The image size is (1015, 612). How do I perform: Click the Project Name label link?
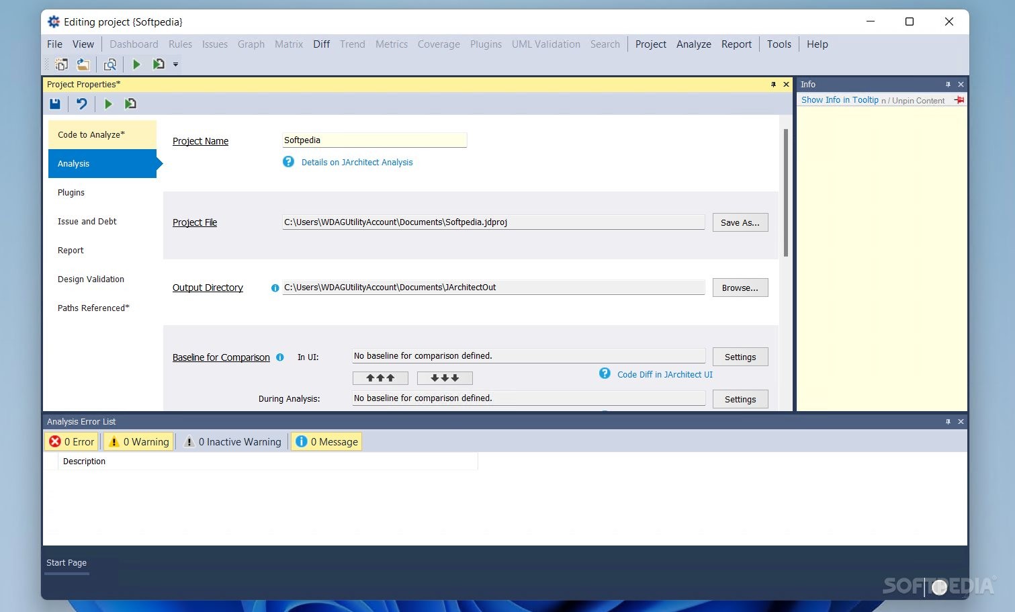click(x=200, y=141)
